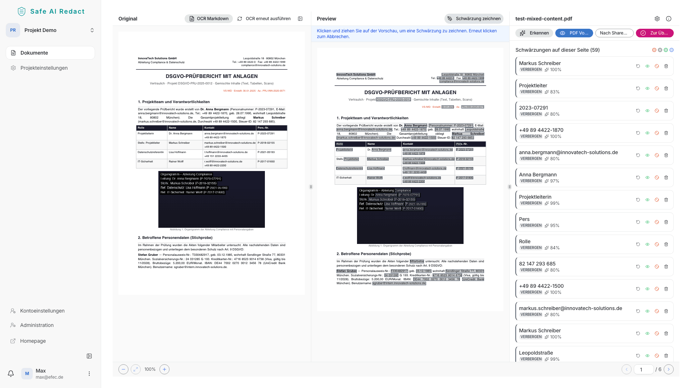The image size is (691, 388).
Task: Zoom out with the minus button
Action: coord(123,369)
